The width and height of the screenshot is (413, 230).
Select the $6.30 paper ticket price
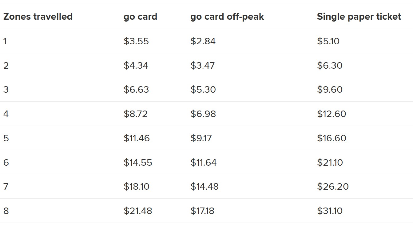point(330,66)
